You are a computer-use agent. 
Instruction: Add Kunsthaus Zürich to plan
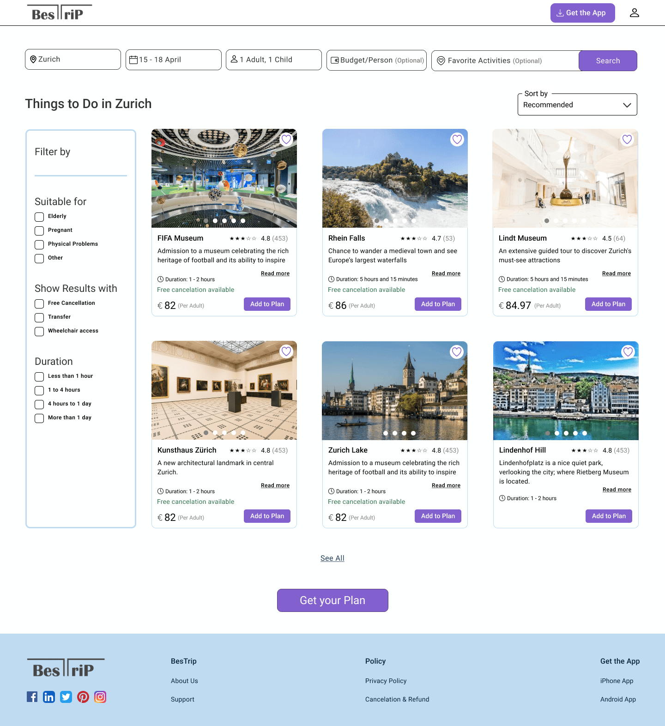267,516
